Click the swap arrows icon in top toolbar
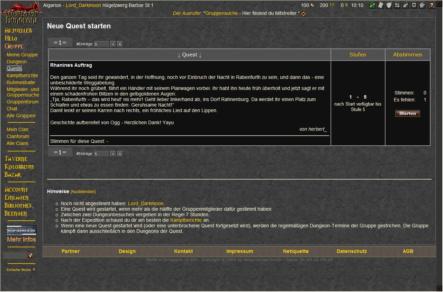The height and width of the screenshot is (292, 443). (397, 5)
